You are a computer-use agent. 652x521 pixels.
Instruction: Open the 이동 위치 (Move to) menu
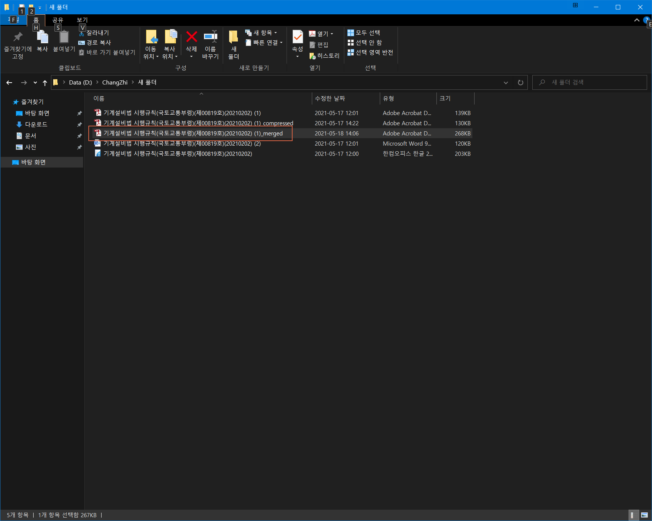coord(151,45)
